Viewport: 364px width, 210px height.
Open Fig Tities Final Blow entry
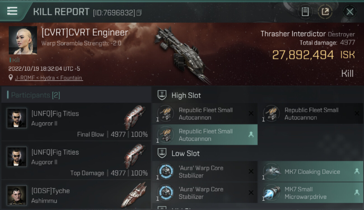[x=76, y=122]
